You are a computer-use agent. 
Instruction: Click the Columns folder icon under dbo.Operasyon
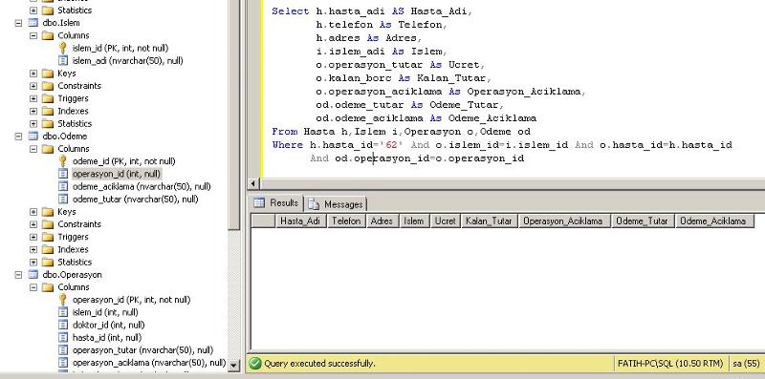tap(47, 287)
